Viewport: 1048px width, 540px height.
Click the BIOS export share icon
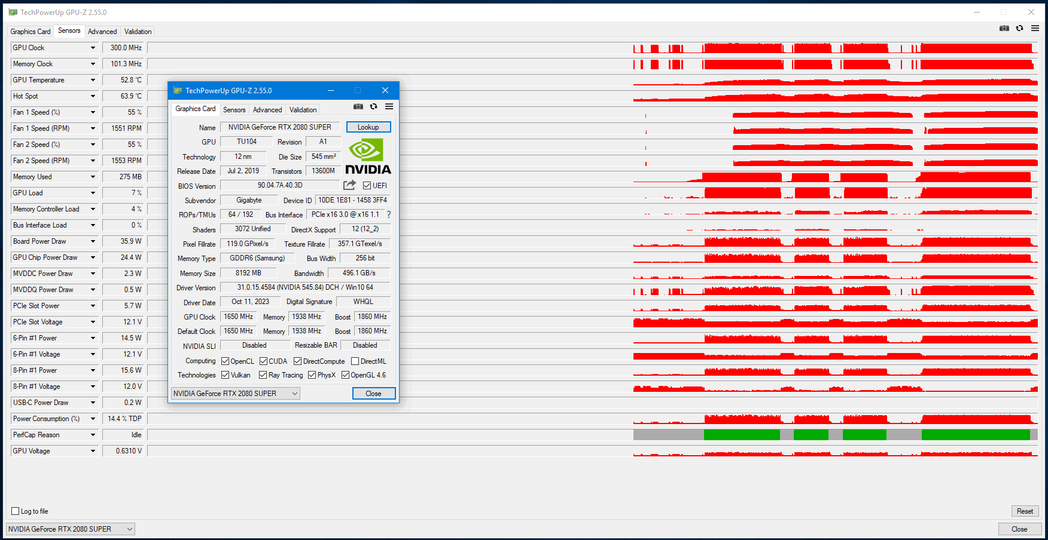click(x=350, y=185)
